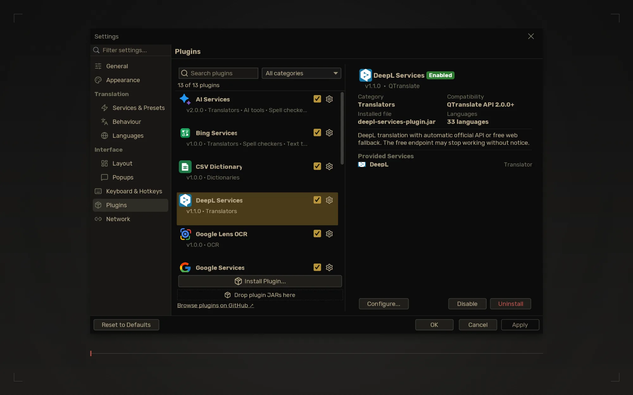Close the Settings dialog
The width and height of the screenshot is (633, 395).
coord(531,36)
